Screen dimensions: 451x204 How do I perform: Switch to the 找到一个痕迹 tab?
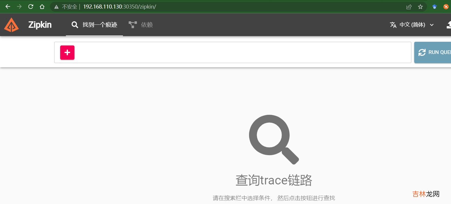coord(94,25)
